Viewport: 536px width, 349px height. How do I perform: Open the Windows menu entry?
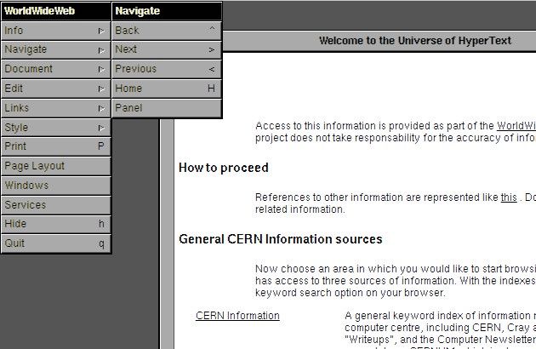tap(55, 186)
